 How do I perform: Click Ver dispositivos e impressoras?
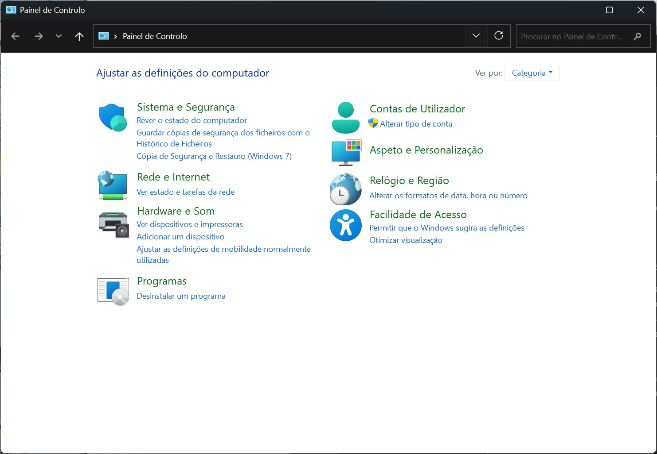pos(189,224)
